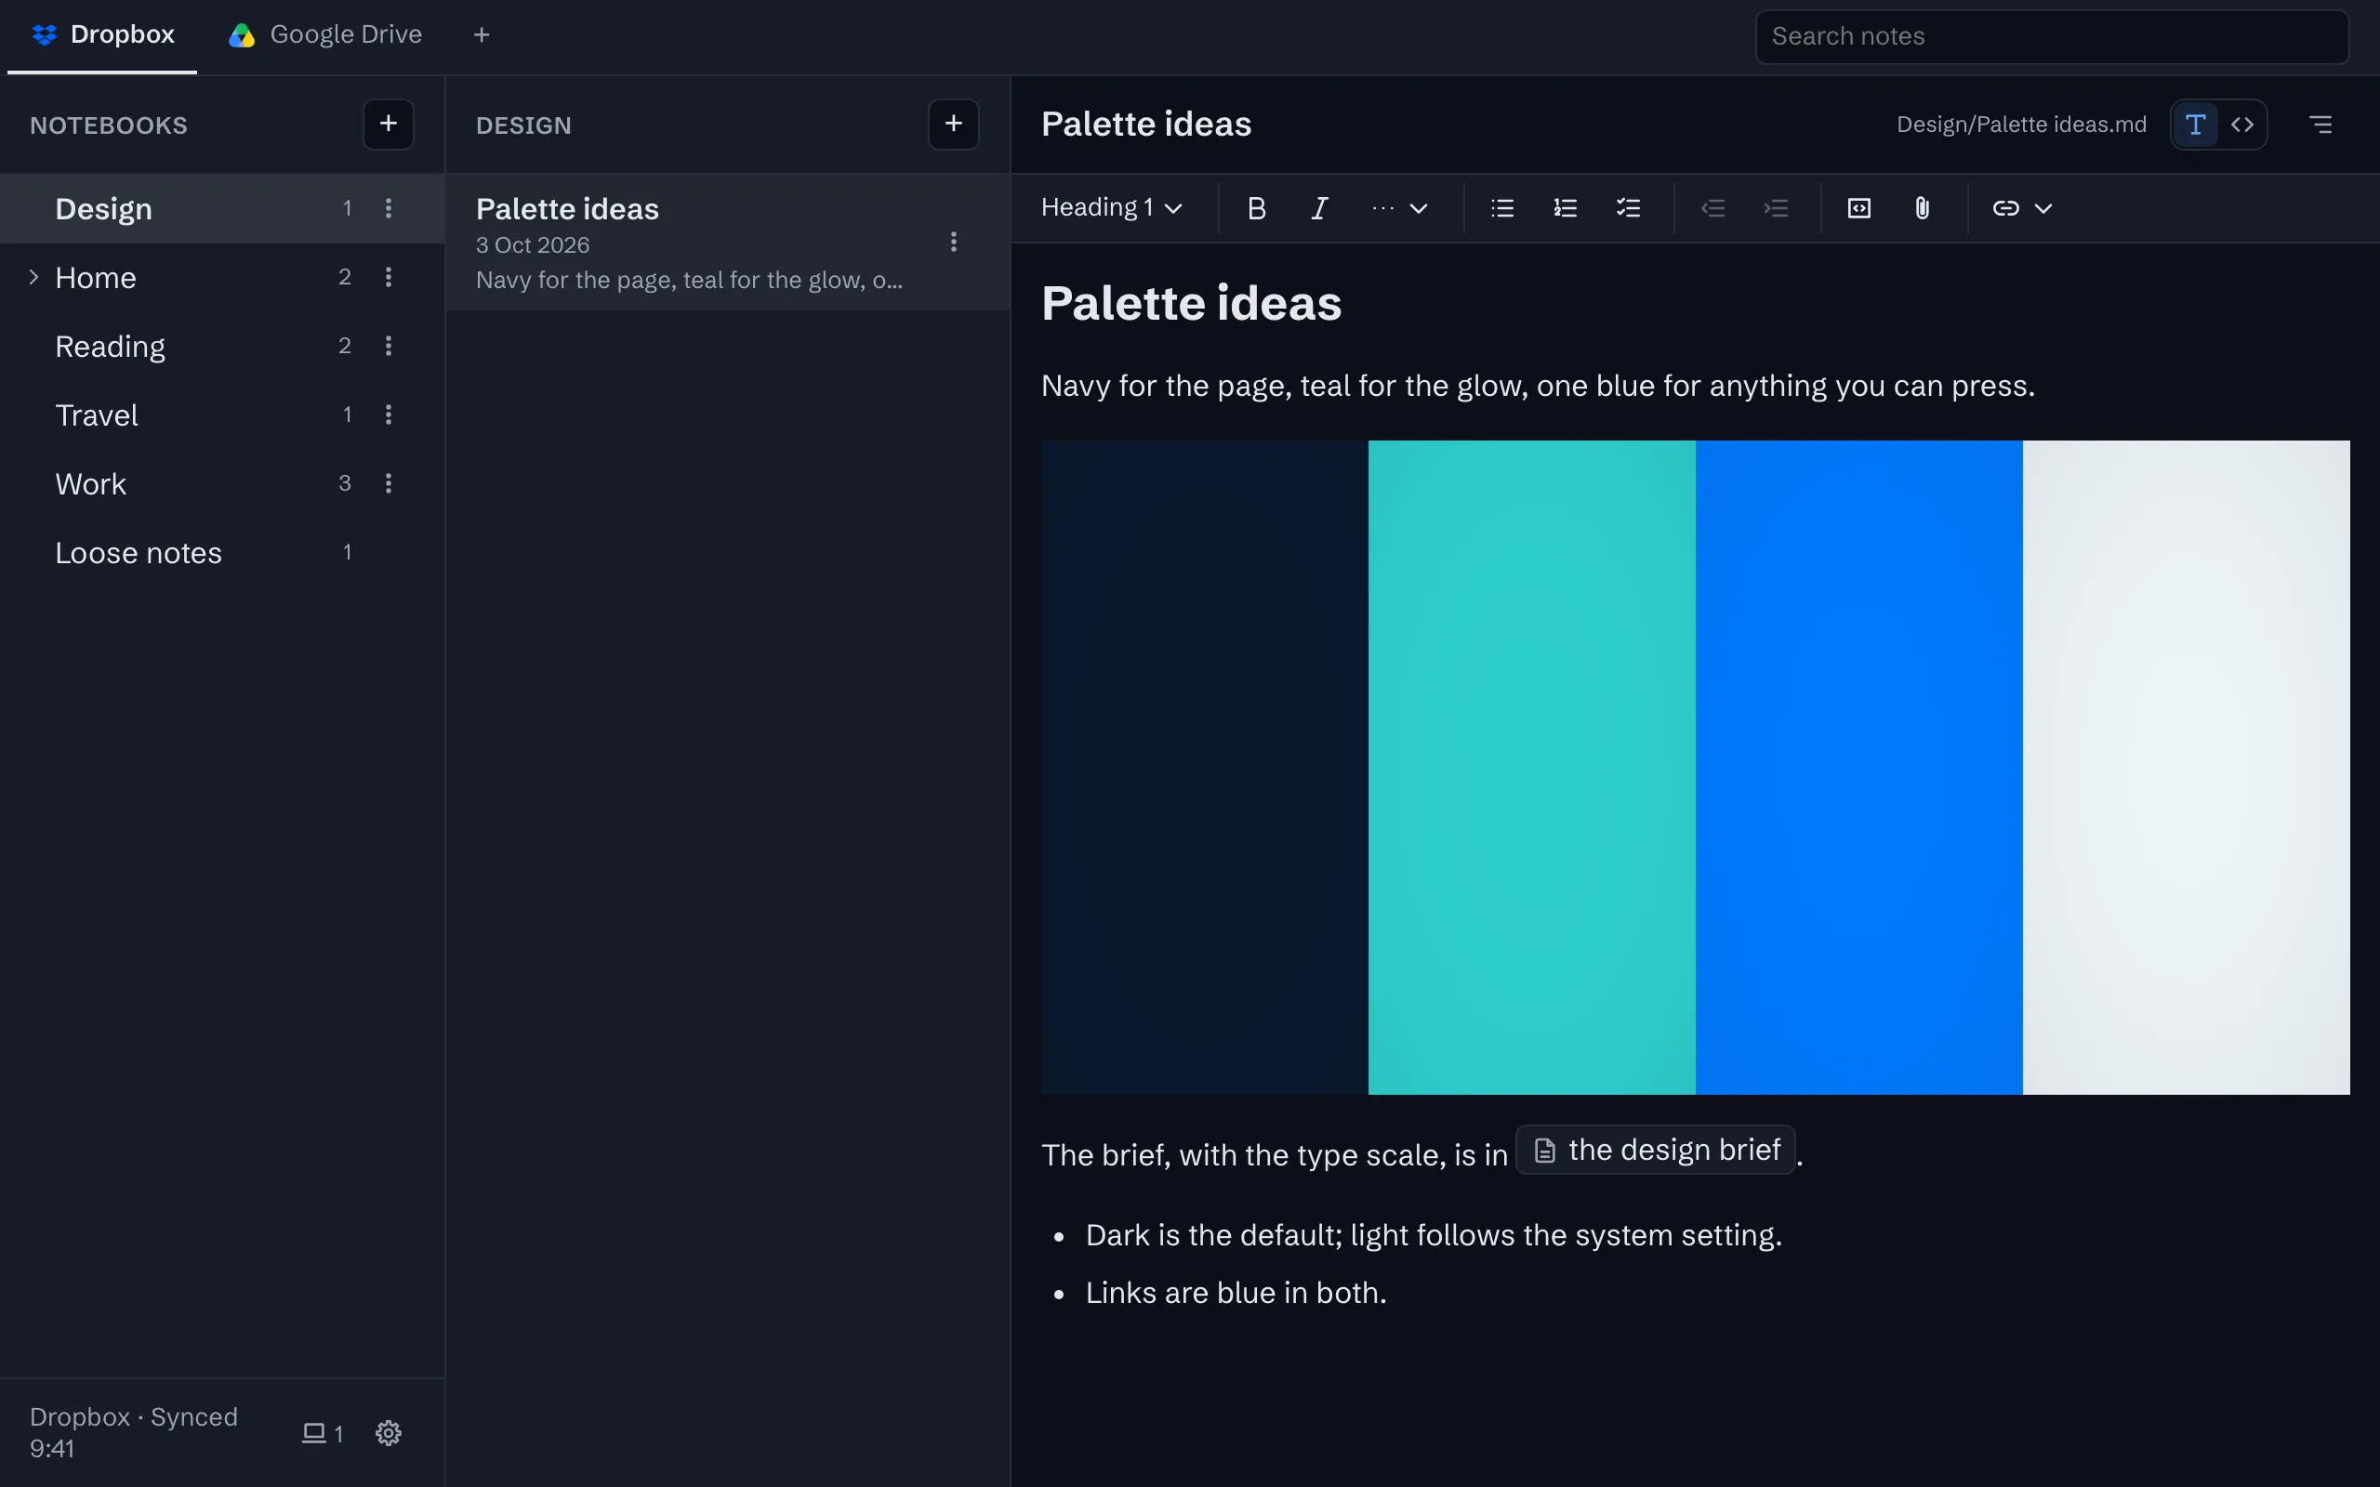Open Palette ideas note in list
Screen dimensions: 2380x1487
tap(728, 243)
